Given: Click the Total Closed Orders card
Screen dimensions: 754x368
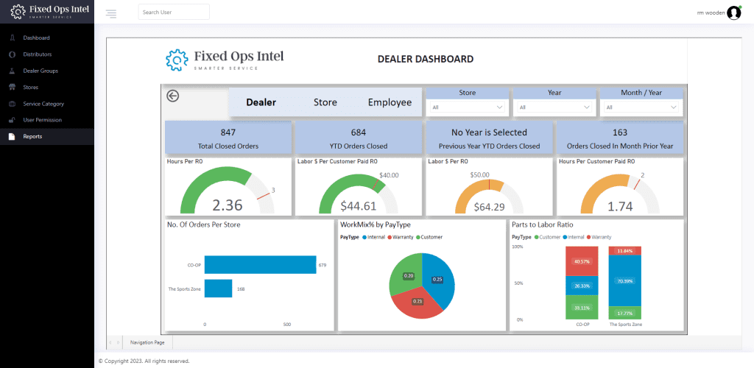Looking at the screenshot, I should pos(228,137).
